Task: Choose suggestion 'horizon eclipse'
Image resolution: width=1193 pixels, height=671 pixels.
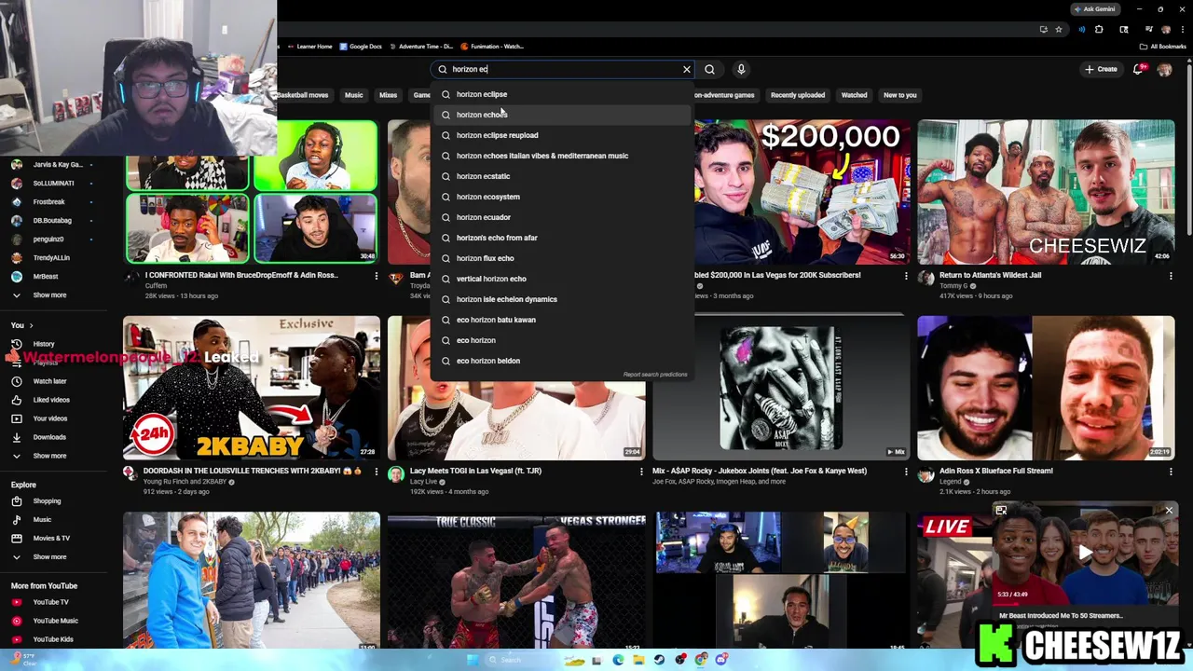Action: coord(563,94)
